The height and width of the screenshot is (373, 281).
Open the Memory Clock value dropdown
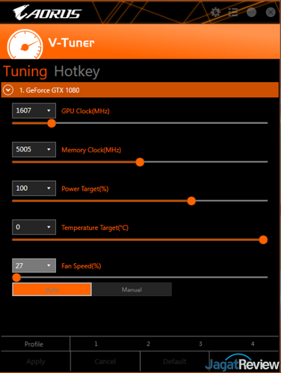pyautogui.click(x=34, y=149)
